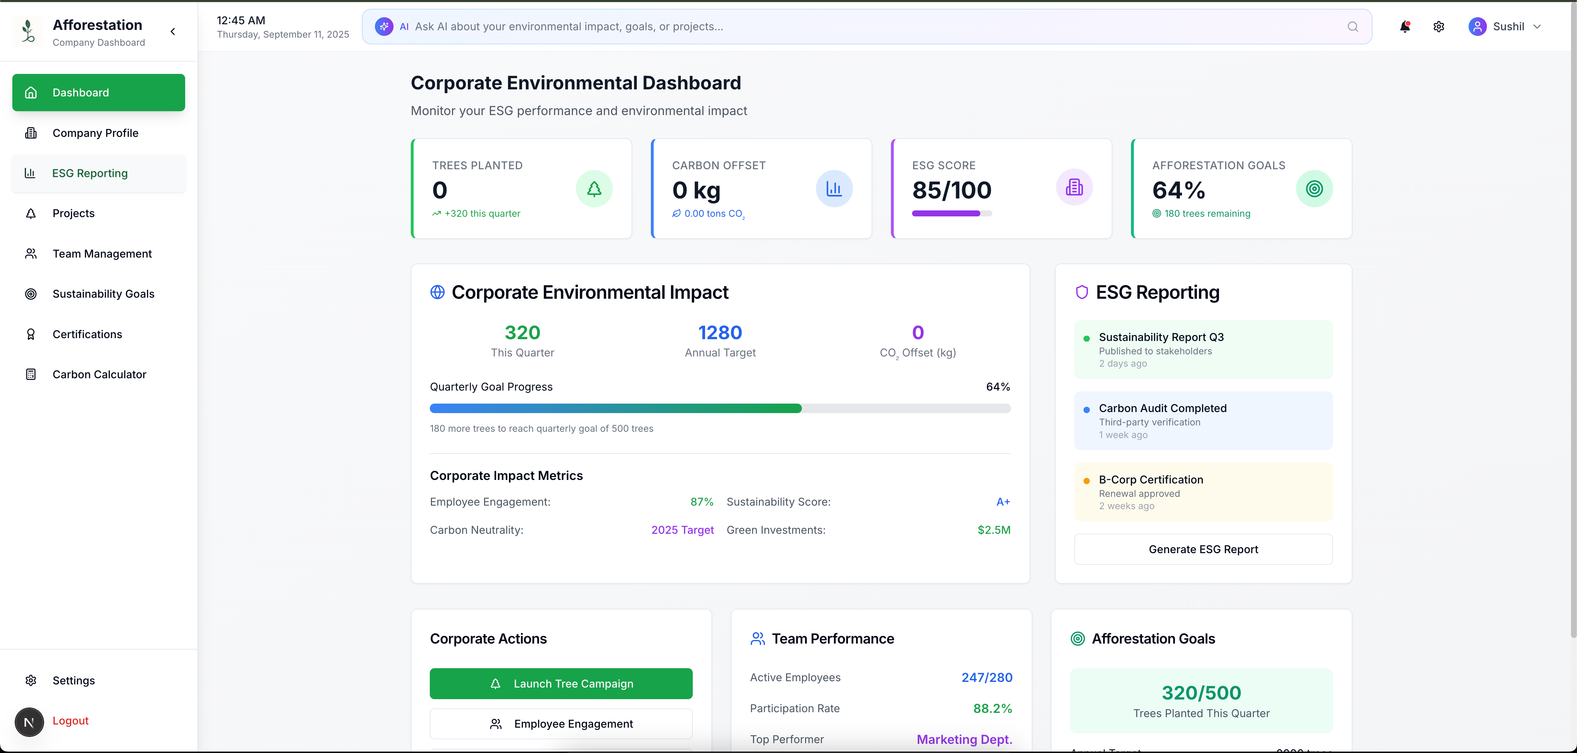Click the ESG Reporting chart icon
The width and height of the screenshot is (1577, 753).
tap(31, 173)
